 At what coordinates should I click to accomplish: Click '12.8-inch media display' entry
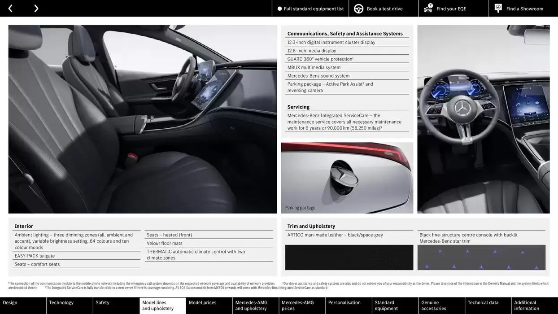pyautogui.click(x=312, y=51)
